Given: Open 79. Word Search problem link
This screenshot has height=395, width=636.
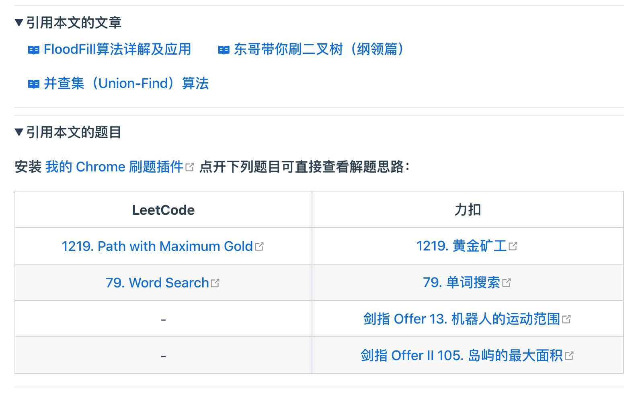Looking at the screenshot, I should [157, 283].
